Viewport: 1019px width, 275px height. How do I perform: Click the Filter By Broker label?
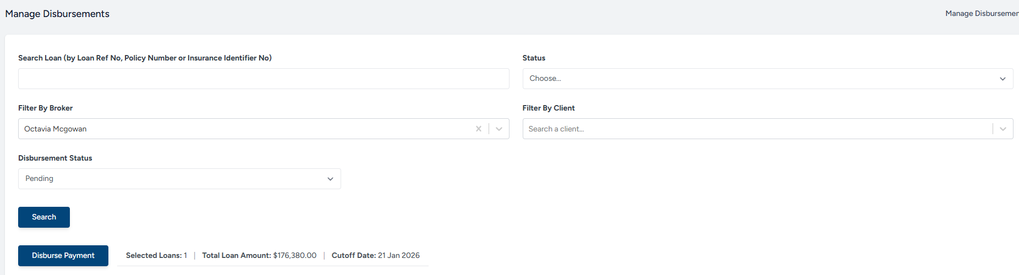tap(45, 108)
